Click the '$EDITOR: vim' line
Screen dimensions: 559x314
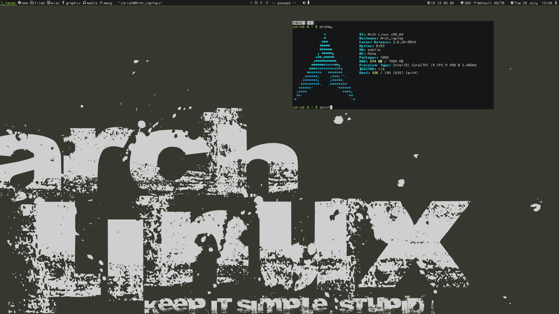(x=372, y=69)
